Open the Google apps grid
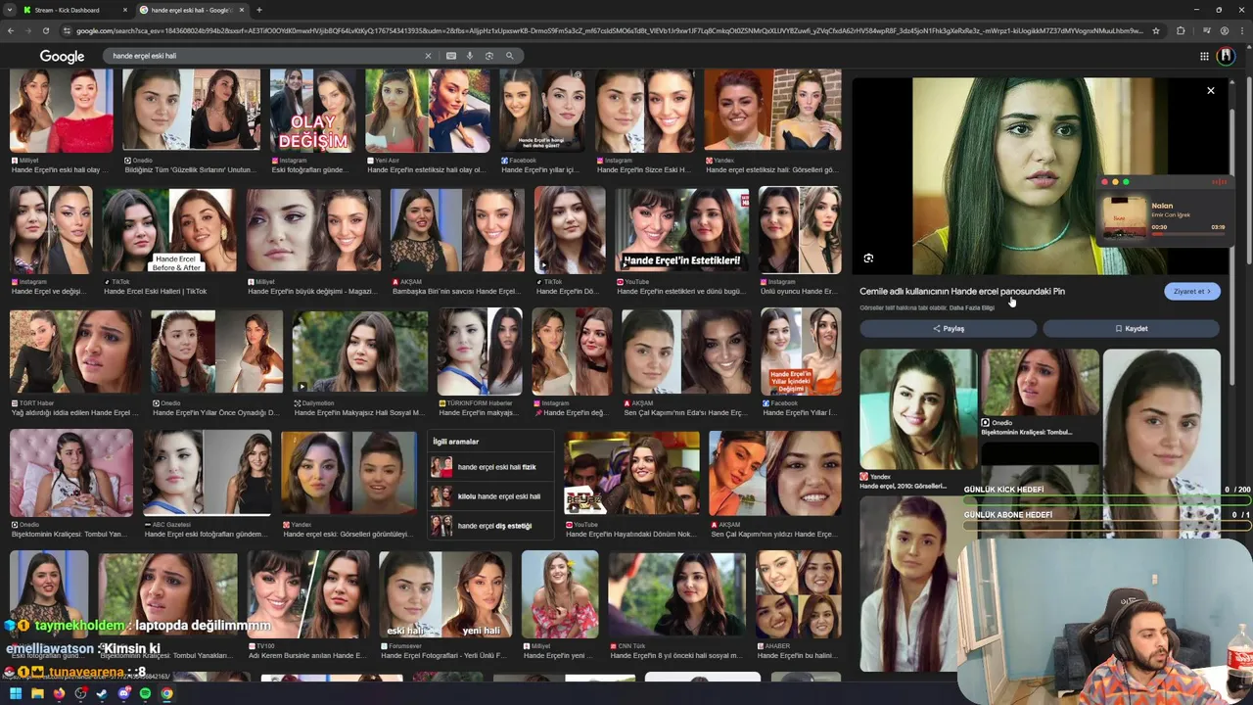 pyautogui.click(x=1204, y=56)
